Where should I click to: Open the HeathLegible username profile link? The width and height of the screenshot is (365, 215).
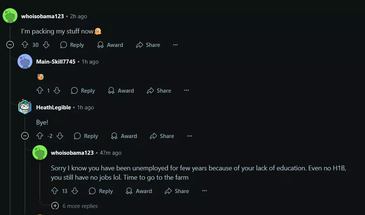54,107
